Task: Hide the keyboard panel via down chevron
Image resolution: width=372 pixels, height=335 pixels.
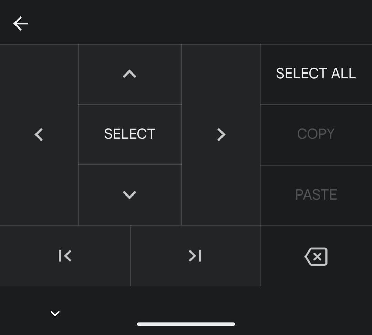Action: coord(55,313)
